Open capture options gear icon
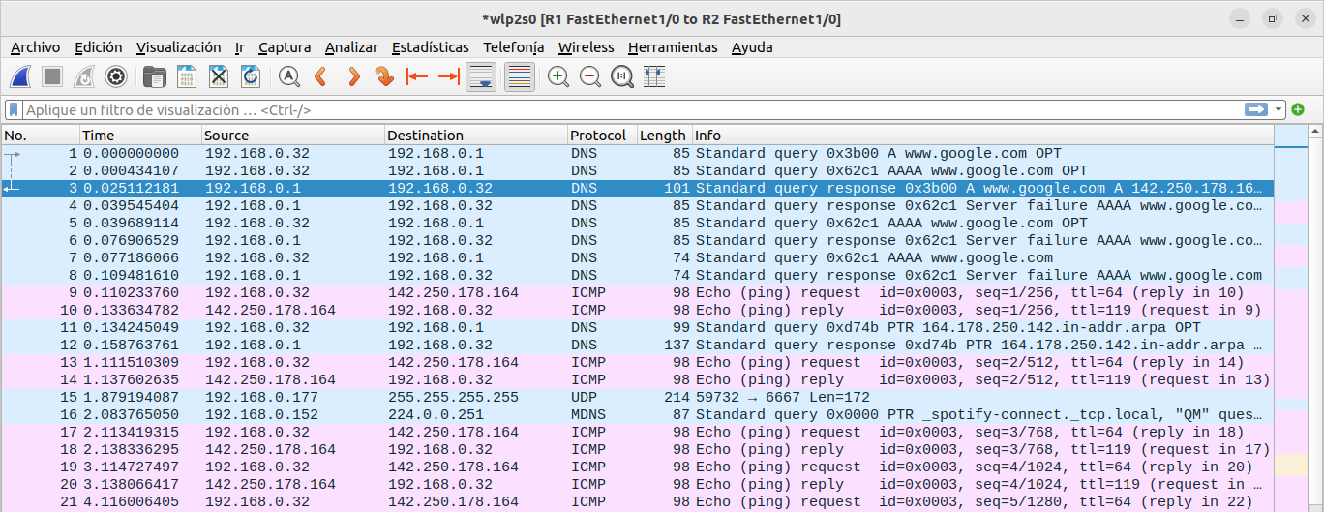Image resolution: width=1324 pixels, height=512 pixels. point(116,76)
